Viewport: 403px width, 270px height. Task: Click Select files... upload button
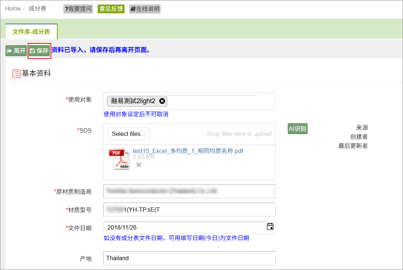click(x=128, y=134)
